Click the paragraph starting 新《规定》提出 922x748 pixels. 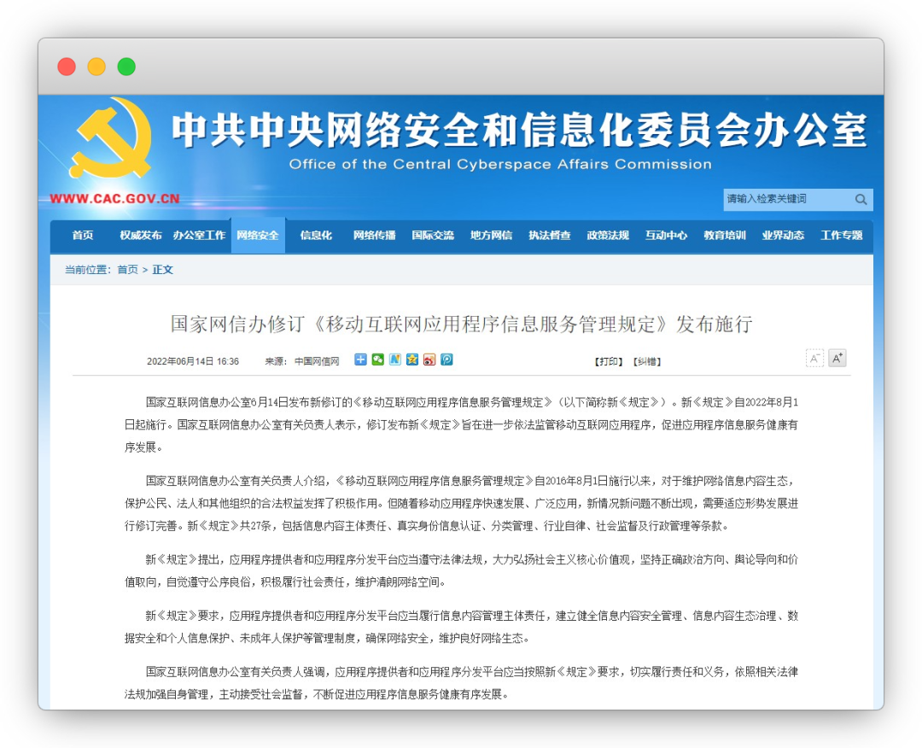click(461, 570)
